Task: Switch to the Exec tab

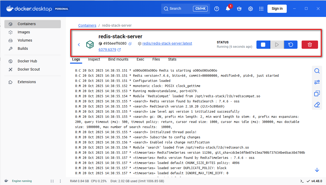Action: tap(140, 59)
